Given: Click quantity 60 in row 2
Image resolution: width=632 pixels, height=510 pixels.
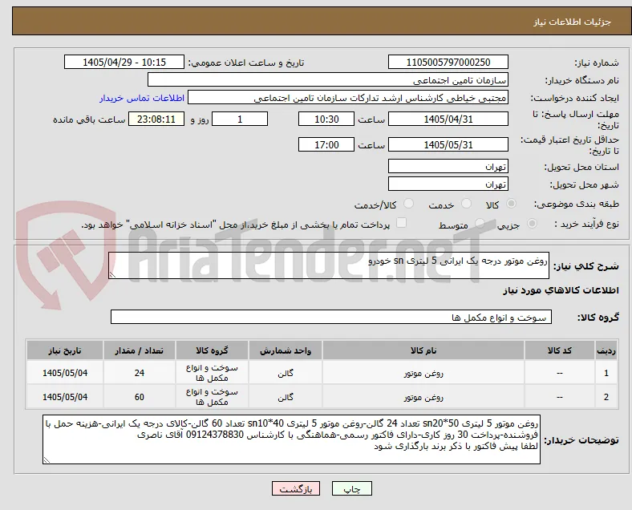Looking at the screenshot, I should click(x=140, y=397).
